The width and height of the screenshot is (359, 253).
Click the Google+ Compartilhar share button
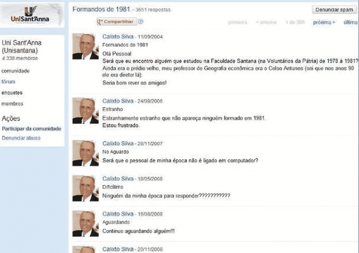[x=117, y=22]
